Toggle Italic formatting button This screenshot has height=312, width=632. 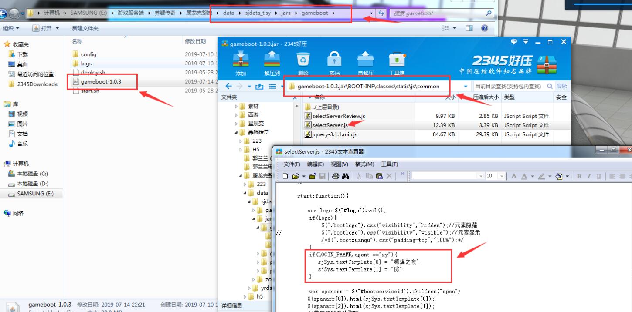(x=589, y=176)
